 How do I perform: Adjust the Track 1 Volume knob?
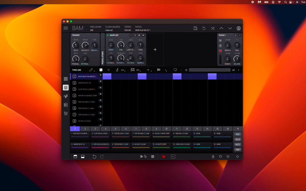coord(237,59)
